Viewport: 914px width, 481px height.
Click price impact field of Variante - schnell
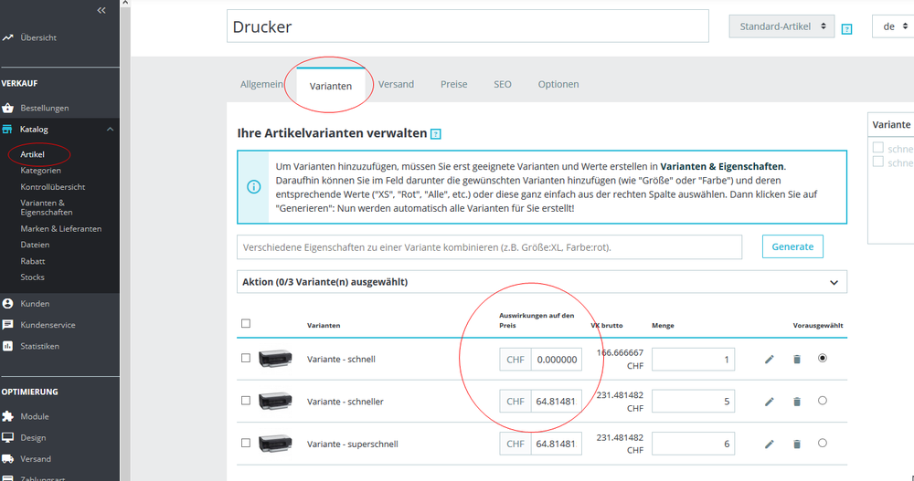point(557,360)
